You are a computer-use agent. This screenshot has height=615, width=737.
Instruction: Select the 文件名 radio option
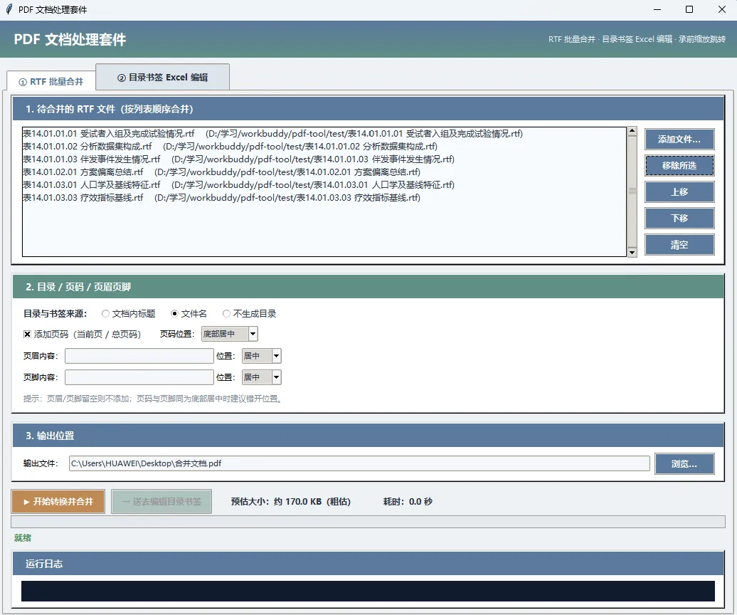[x=189, y=314]
